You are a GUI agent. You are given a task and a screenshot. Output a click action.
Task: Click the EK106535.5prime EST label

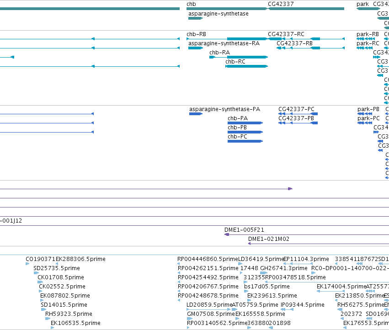[75, 323]
